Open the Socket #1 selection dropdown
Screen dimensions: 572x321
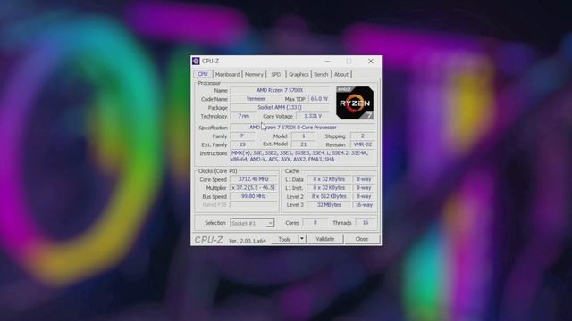pyautogui.click(x=252, y=223)
